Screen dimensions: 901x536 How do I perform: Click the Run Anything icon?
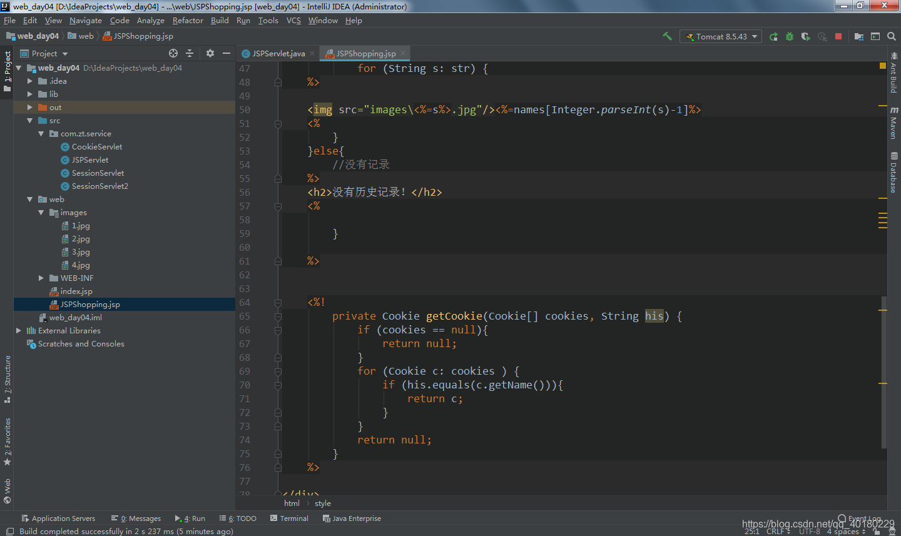click(875, 36)
